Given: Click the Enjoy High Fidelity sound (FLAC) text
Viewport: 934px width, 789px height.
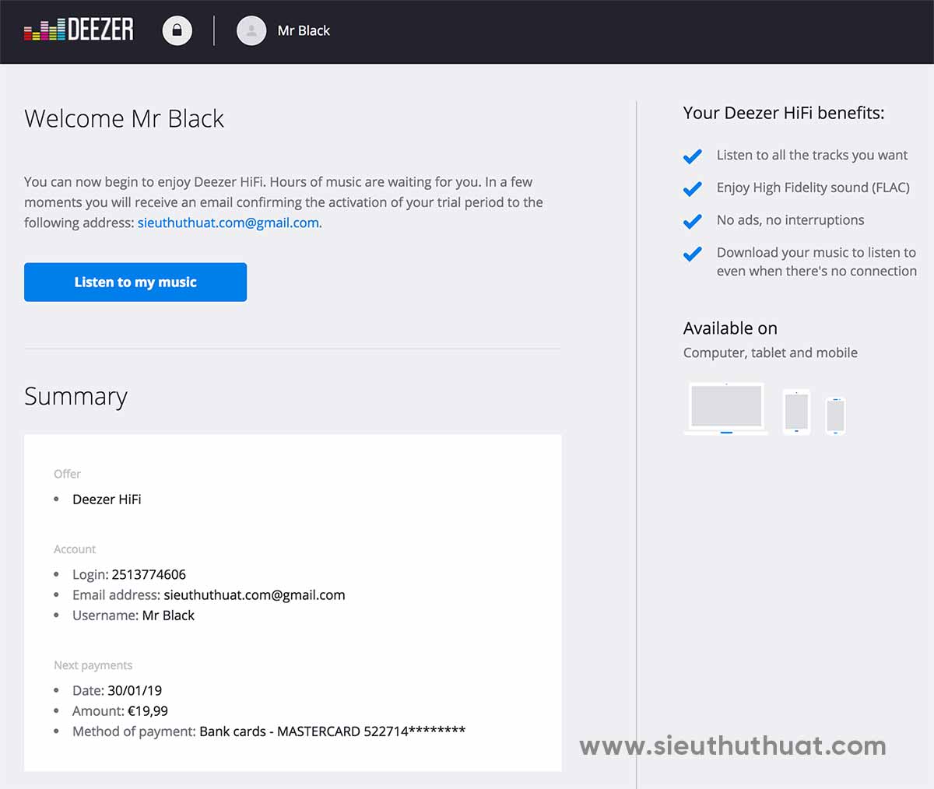Looking at the screenshot, I should (813, 188).
